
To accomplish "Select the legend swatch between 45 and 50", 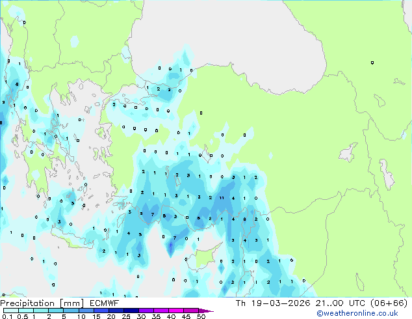I will tap(191, 311).
